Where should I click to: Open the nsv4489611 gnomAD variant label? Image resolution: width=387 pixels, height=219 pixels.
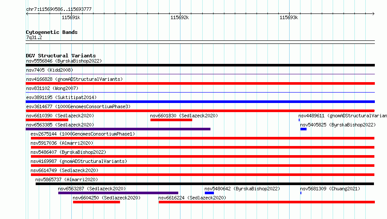(x=343, y=116)
